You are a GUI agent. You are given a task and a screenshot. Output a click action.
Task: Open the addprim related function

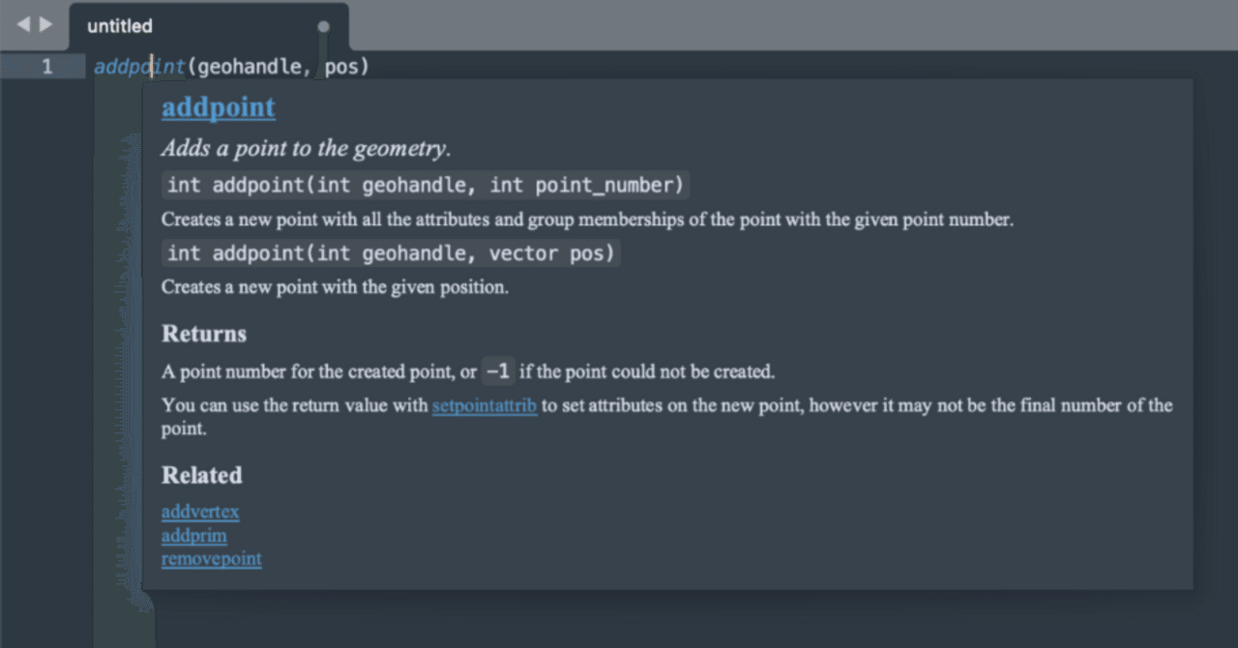(x=193, y=535)
